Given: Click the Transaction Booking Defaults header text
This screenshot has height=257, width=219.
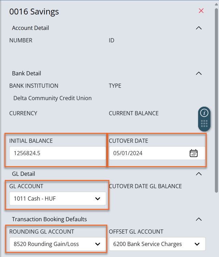Looking at the screenshot, I should pos(49,219).
